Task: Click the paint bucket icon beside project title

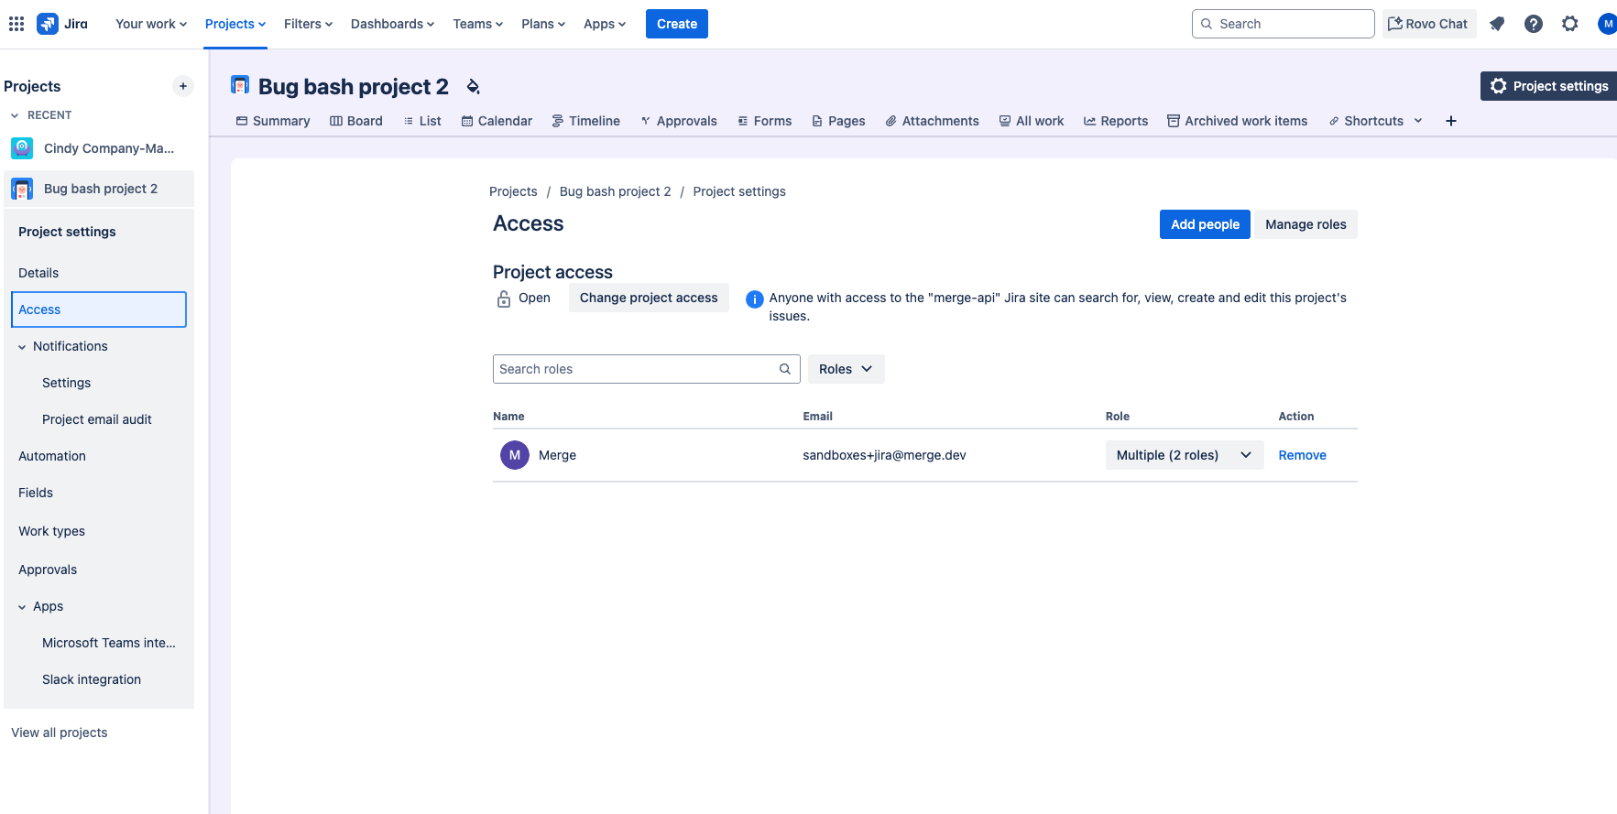Action: pos(473,86)
